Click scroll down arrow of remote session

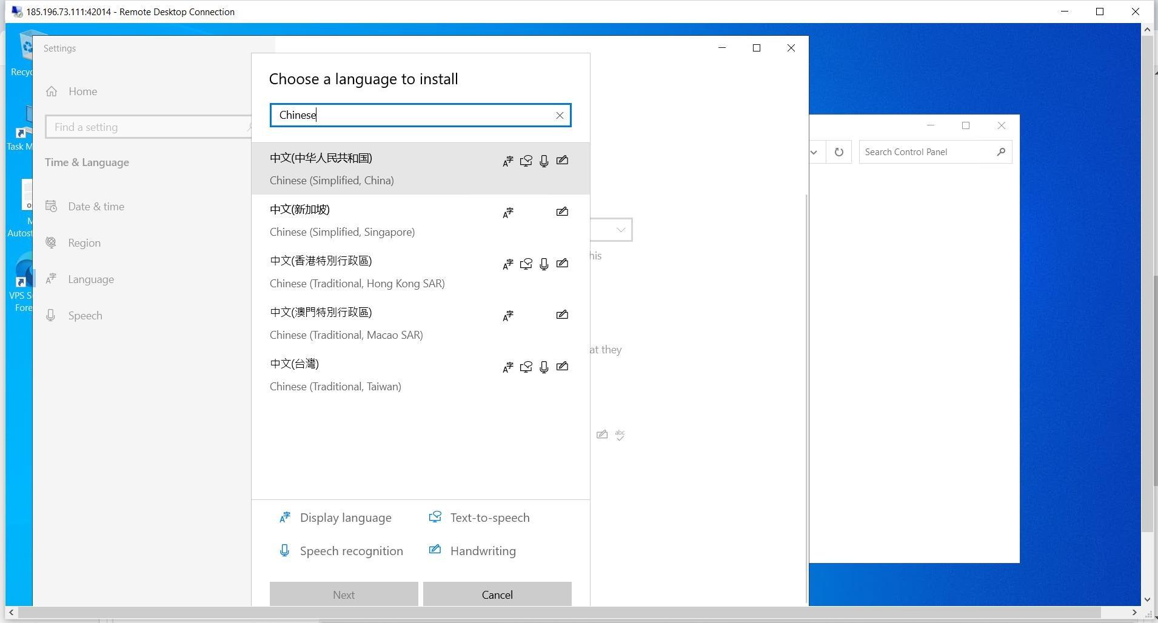click(1146, 599)
